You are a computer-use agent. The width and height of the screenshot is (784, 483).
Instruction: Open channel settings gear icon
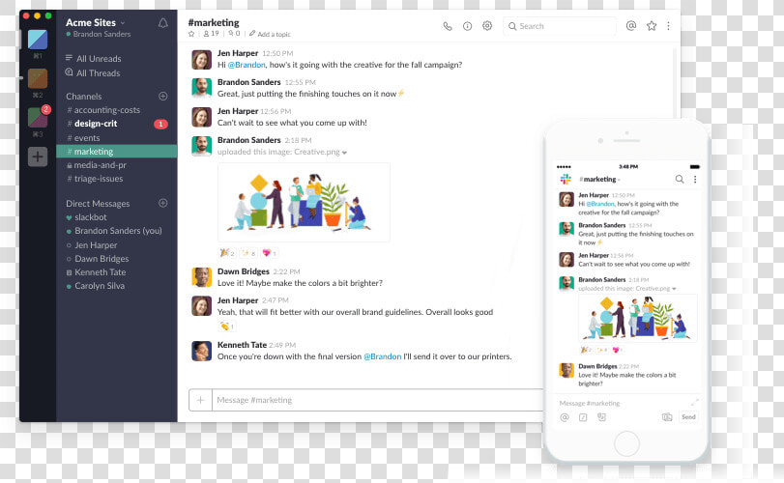[x=487, y=25]
